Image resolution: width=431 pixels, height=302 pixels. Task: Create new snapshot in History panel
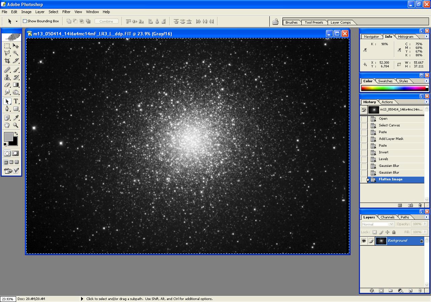tap(410, 205)
